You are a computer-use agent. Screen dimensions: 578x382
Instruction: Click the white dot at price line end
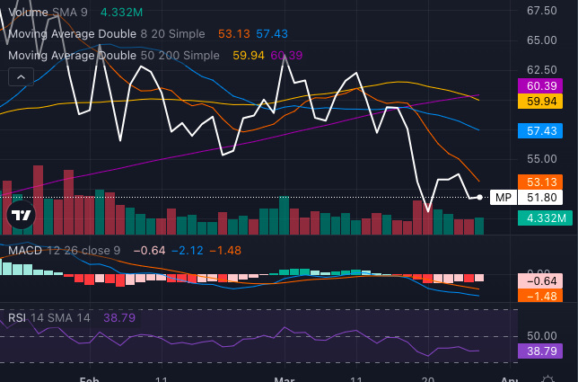tap(480, 197)
